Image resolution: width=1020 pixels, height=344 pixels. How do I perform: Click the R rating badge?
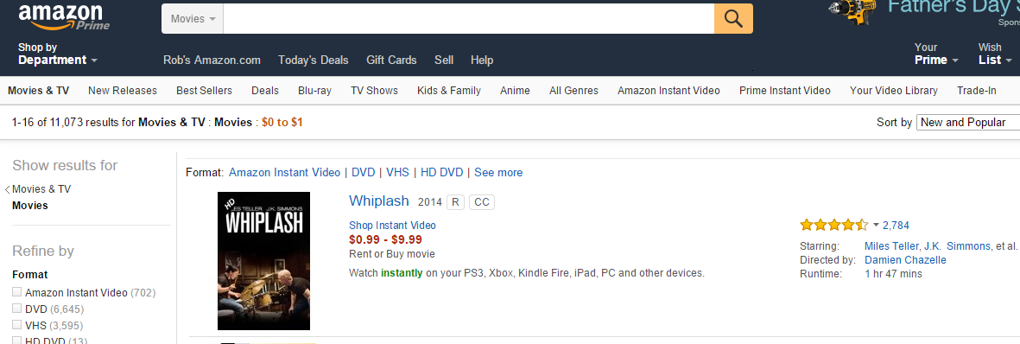tap(455, 202)
